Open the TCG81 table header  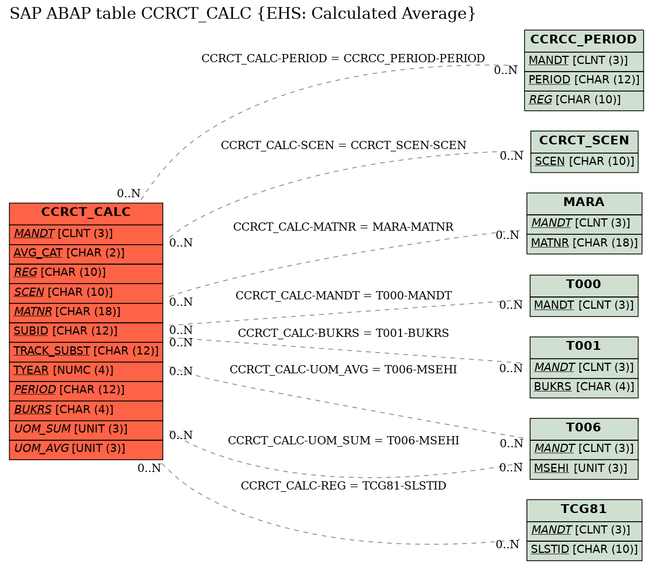click(x=584, y=510)
